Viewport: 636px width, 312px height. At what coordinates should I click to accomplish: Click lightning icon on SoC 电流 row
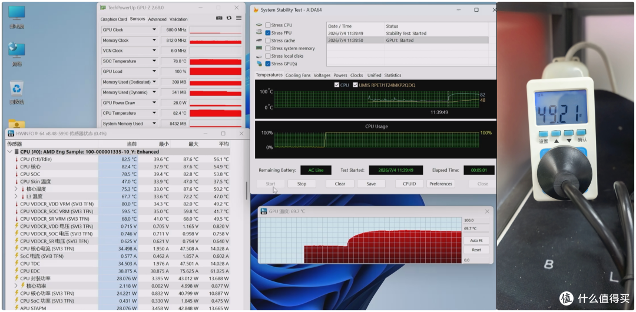pyautogui.click(x=16, y=256)
